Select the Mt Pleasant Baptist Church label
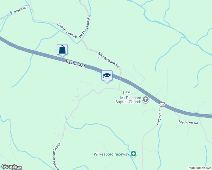Viewport: 212px width, 170px height. 128,100
